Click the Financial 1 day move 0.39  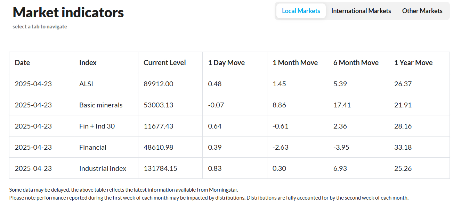215,147
